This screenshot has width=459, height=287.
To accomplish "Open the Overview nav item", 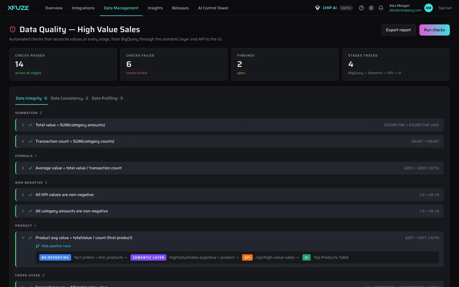I will (54, 8).
